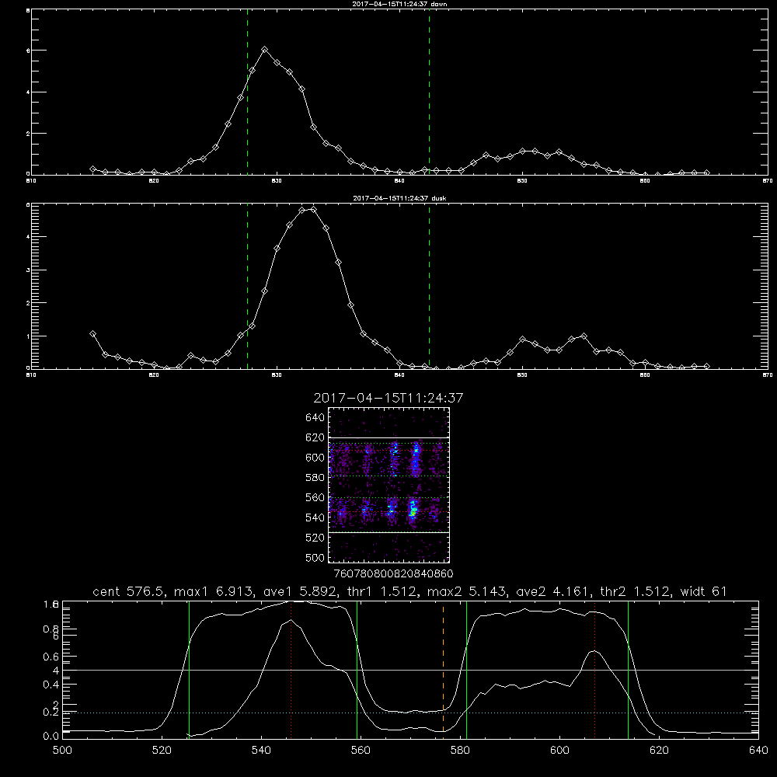The height and width of the screenshot is (777, 777).
Task: Click the leftmost diamond data point in the dusk plot
Action: click(x=92, y=334)
